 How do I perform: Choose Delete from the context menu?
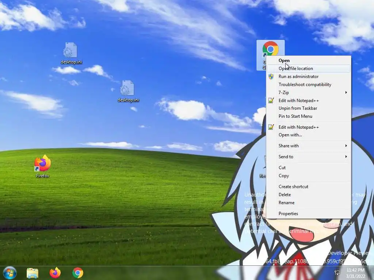coord(308,195)
